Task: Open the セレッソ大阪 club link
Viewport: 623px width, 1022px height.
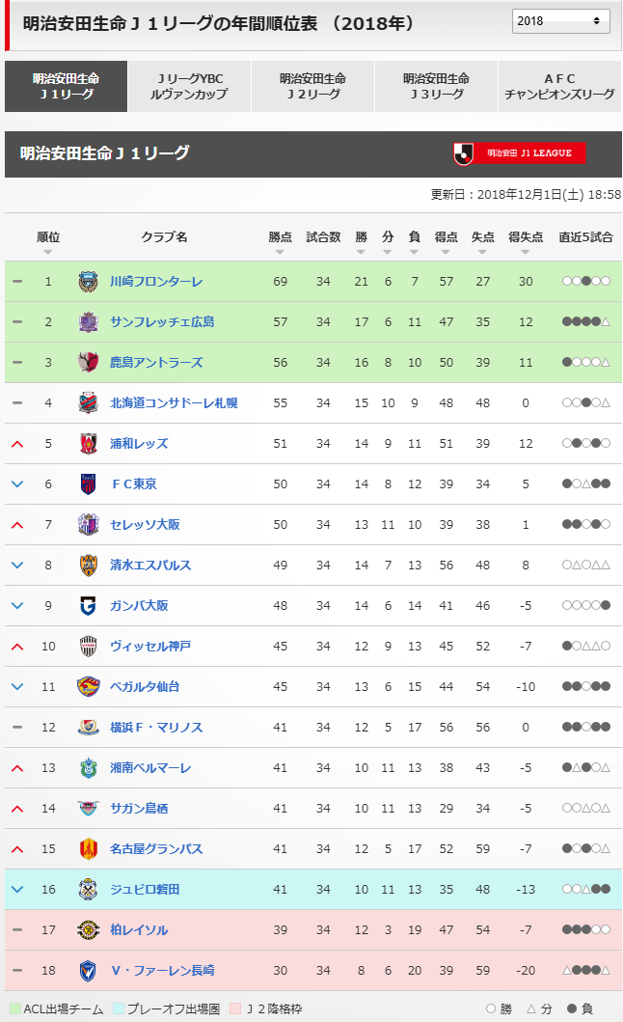Action: (x=145, y=525)
